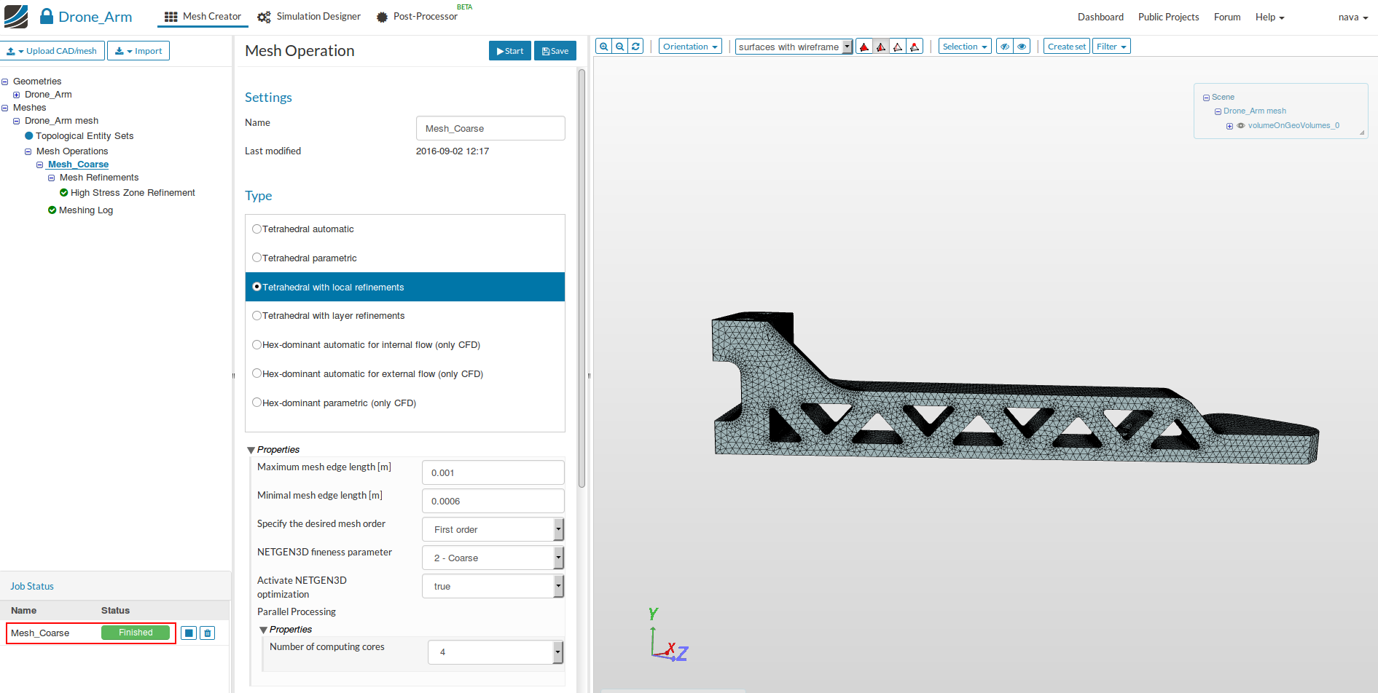
Task: Toggle visibility of volumeOnGeoVolumes_0
Action: coord(1241,126)
